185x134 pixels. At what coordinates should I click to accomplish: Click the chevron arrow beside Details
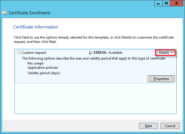pyautogui.click(x=172, y=53)
